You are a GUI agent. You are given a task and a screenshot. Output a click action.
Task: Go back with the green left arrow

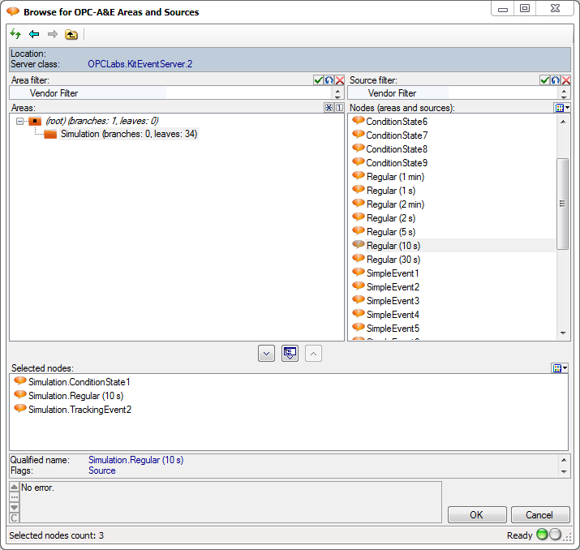[x=34, y=34]
